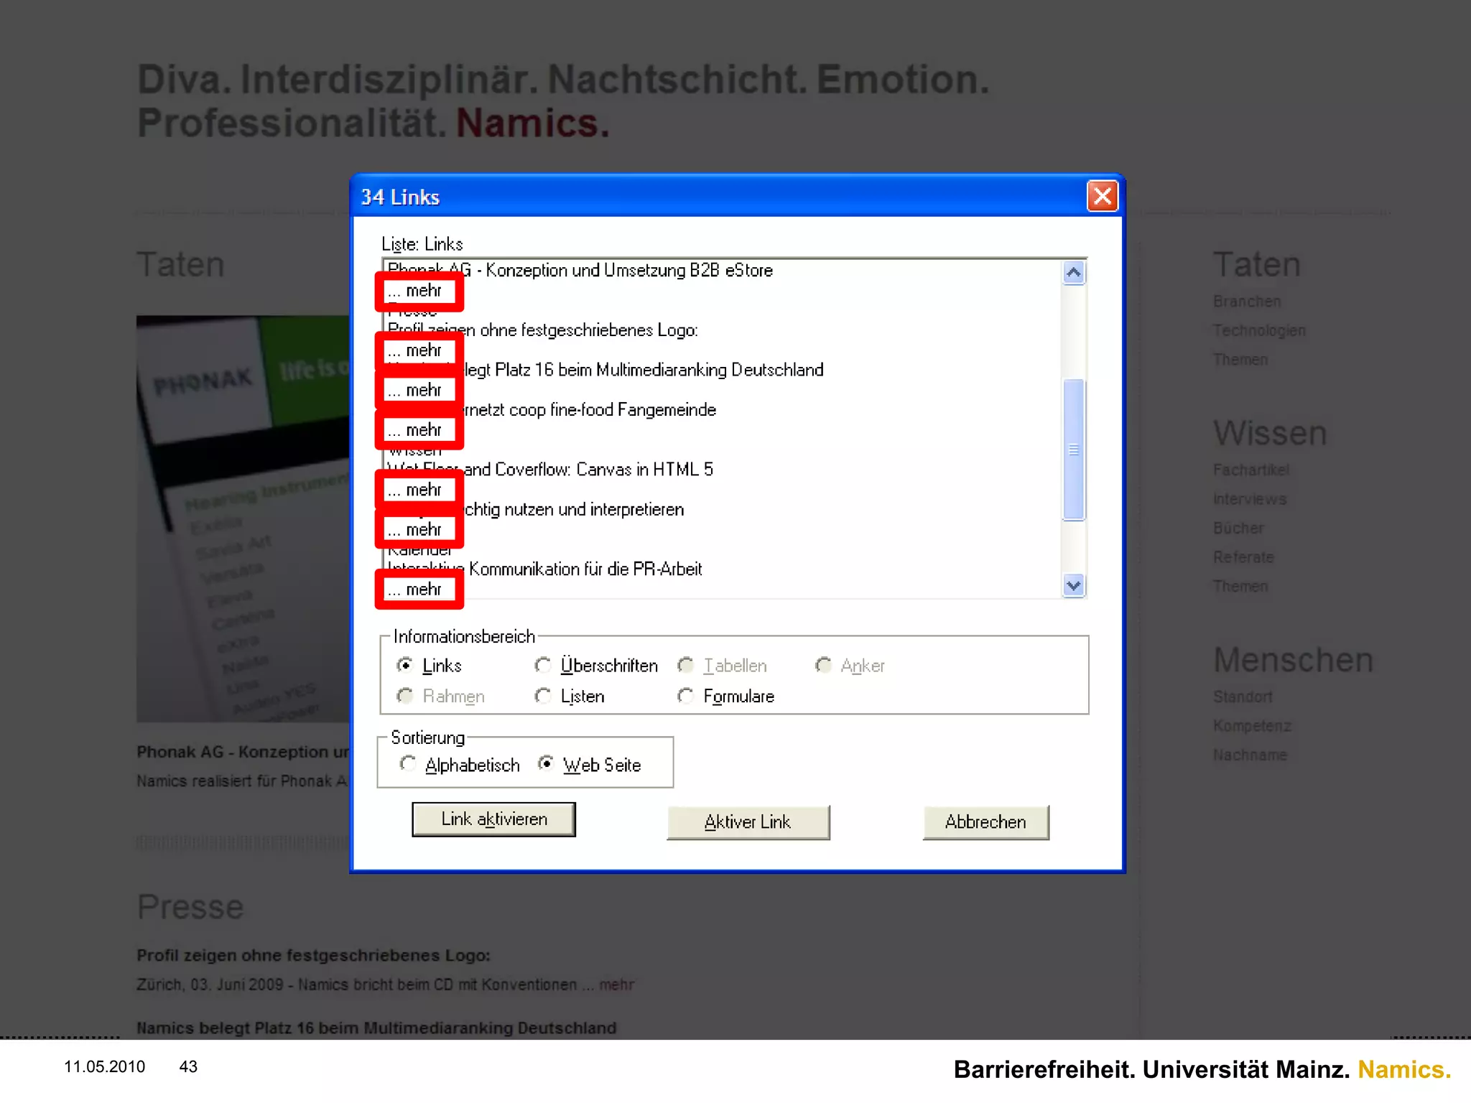
Task: Click the Abbrechen button
Action: pyautogui.click(x=985, y=822)
